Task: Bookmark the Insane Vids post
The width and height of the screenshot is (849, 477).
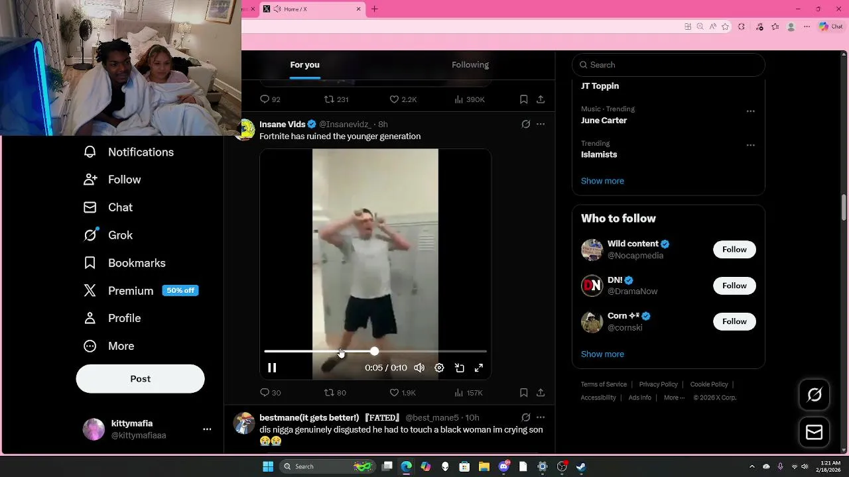Action: 523,393
